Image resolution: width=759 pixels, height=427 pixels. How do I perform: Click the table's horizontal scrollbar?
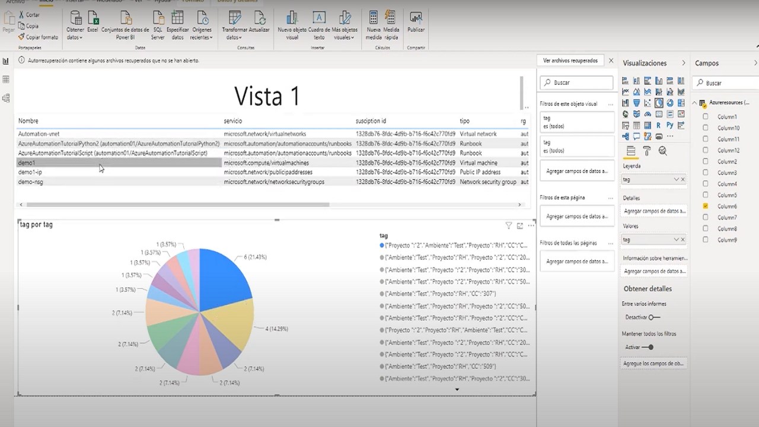pyautogui.click(x=178, y=205)
